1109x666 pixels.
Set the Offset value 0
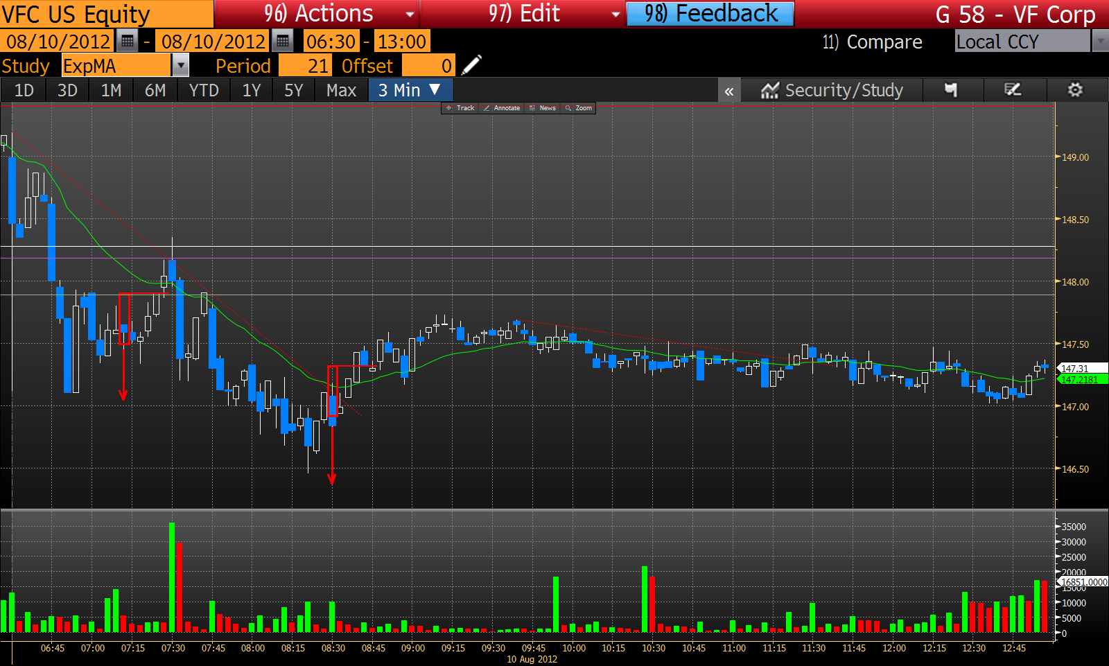pos(428,66)
